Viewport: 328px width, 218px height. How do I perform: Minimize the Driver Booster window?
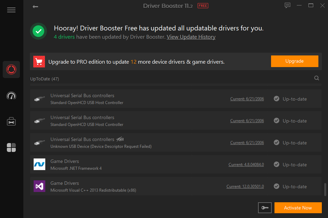point(299,5)
